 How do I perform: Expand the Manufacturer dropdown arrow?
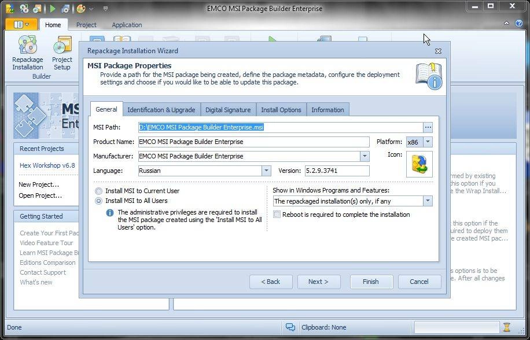[365, 156]
